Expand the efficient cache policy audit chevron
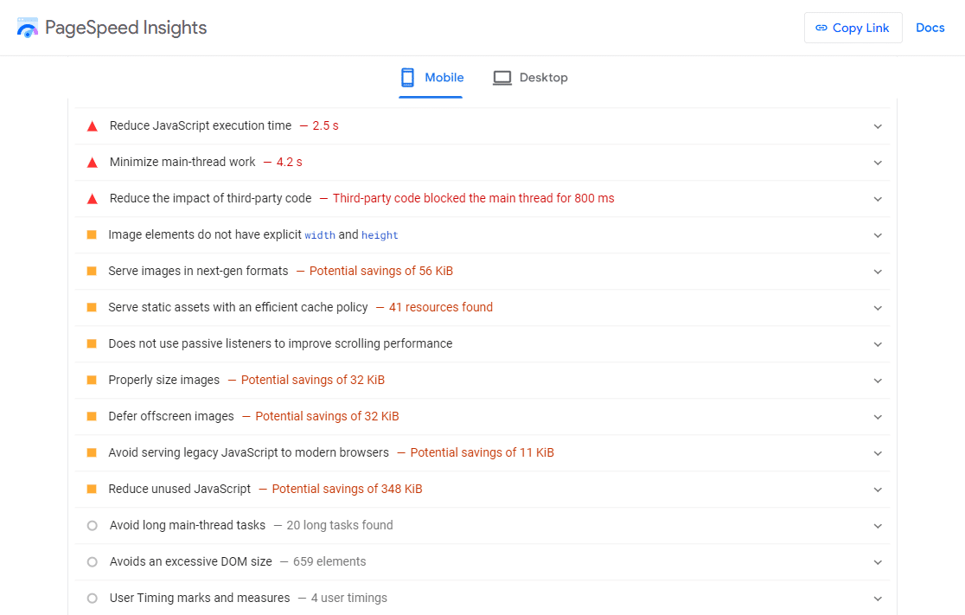 (878, 308)
